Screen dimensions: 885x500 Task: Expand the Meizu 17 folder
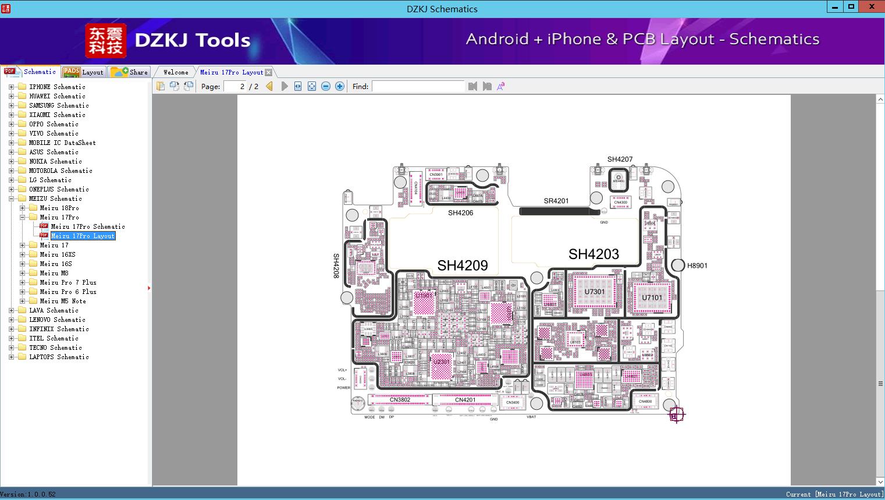point(22,245)
